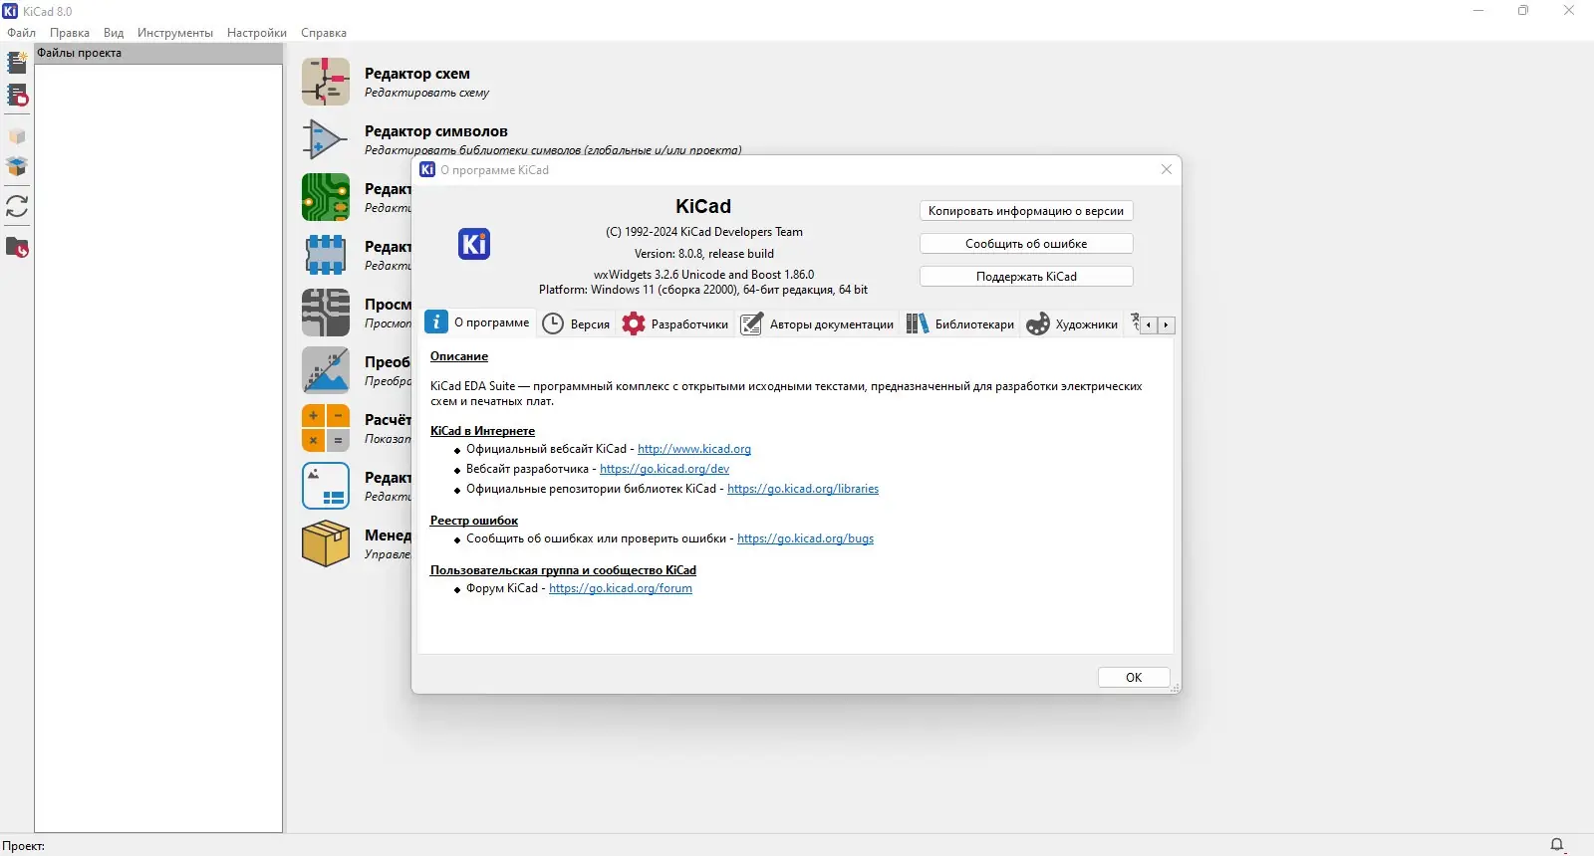This screenshot has height=856, width=1594.
Task: Select the О программе tab
Action: (x=478, y=322)
